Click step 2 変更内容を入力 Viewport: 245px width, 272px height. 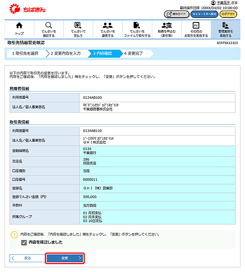[x=66, y=54]
